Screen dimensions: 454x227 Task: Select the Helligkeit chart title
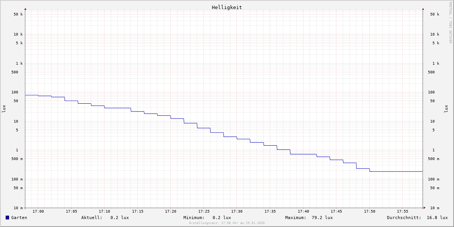coord(227,7)
